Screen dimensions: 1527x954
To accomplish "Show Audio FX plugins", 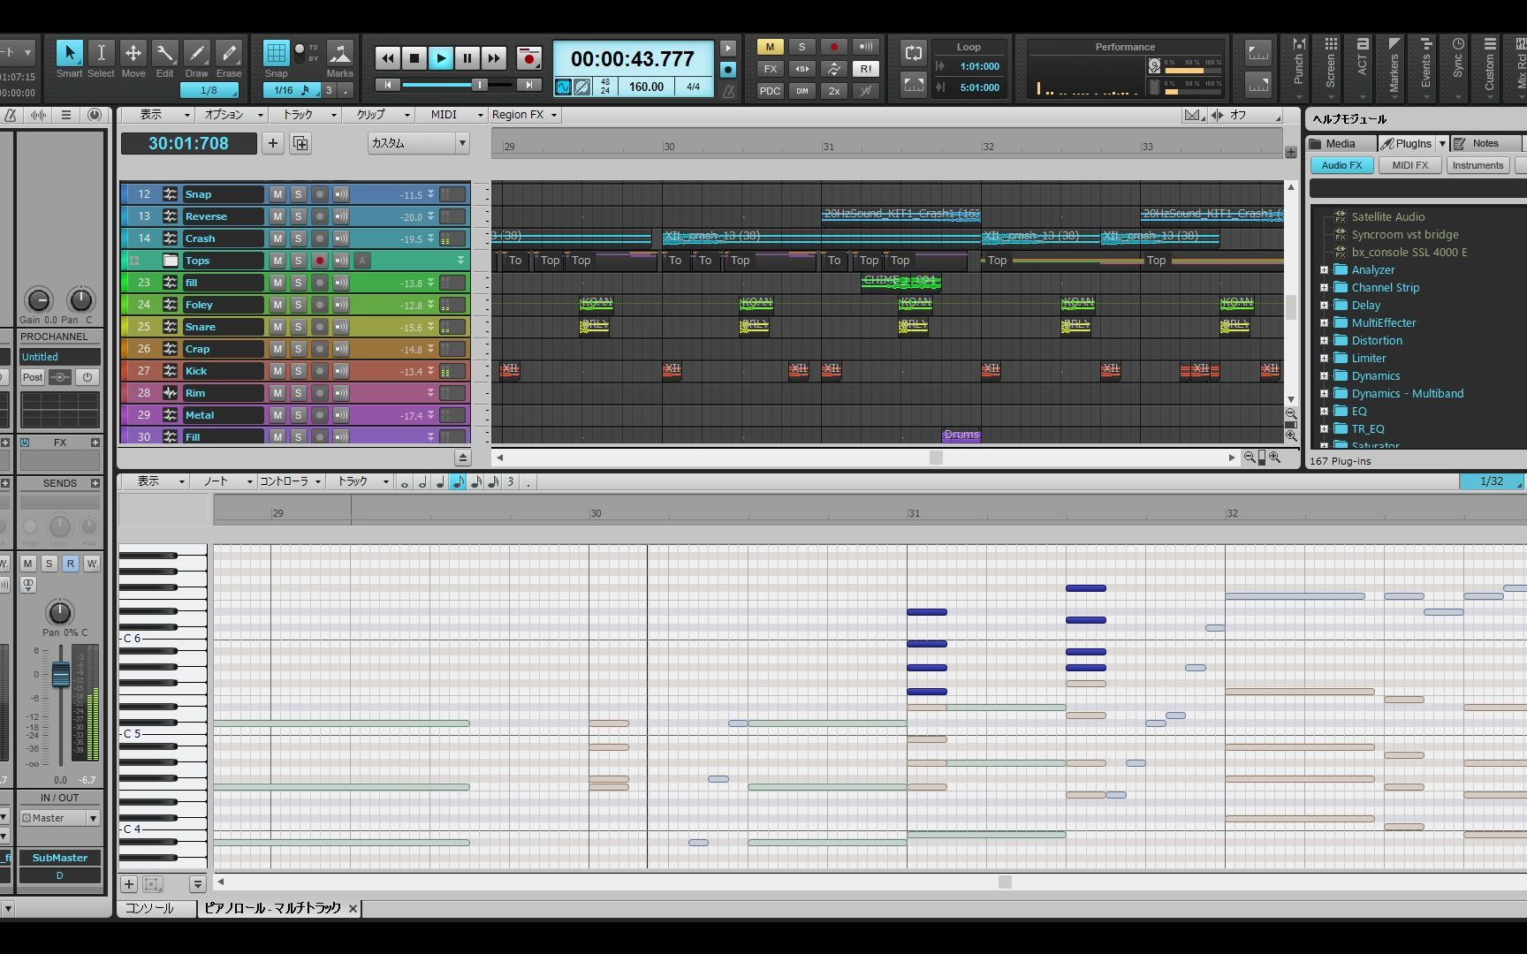I will point(1341,165).
